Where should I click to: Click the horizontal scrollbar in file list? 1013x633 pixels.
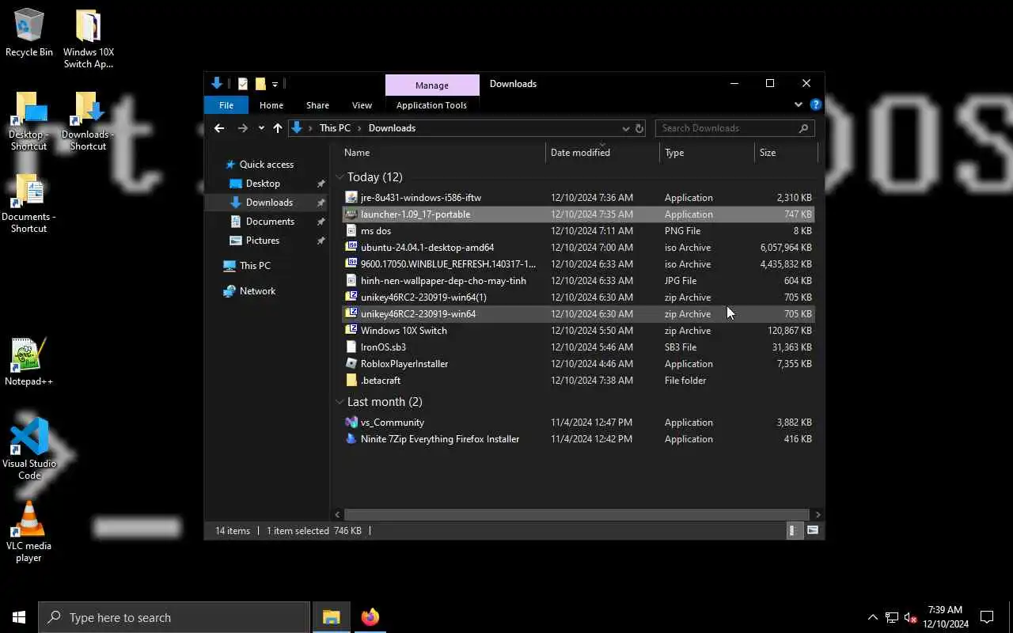pos(576,514)
